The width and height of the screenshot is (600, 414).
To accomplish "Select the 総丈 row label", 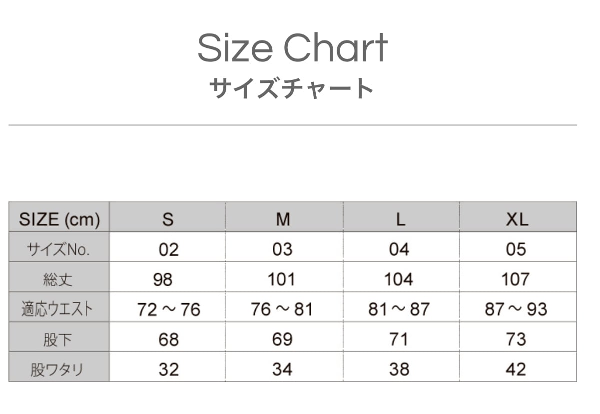I will click(58, 279).
